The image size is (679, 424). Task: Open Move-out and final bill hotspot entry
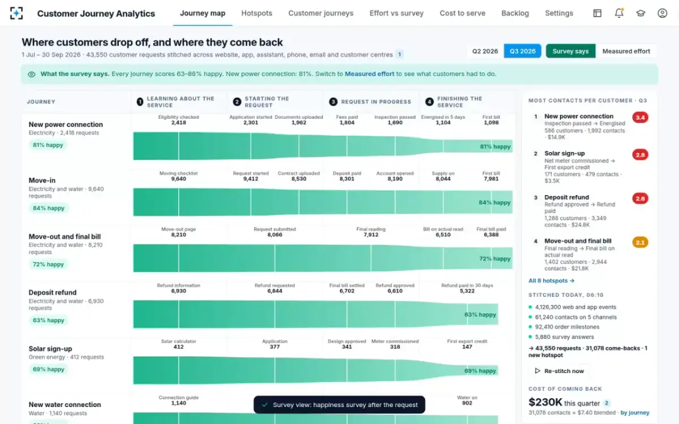tap(588, 255)
